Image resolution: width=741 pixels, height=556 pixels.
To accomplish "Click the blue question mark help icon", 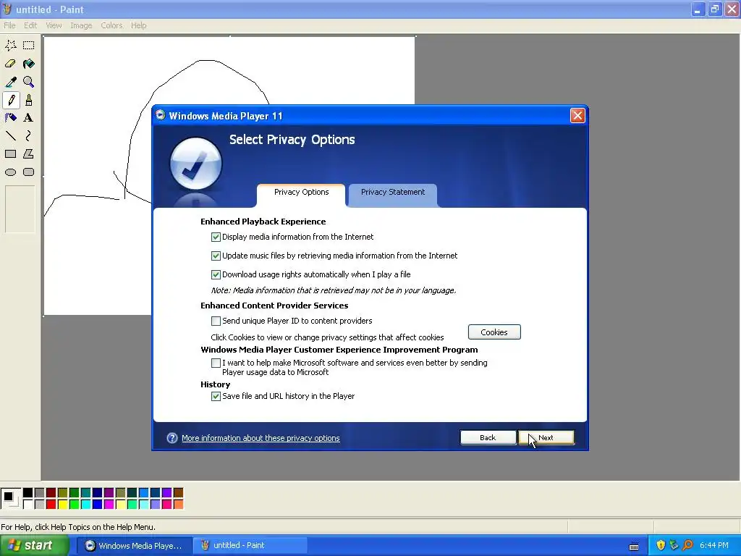I will 172,438.
